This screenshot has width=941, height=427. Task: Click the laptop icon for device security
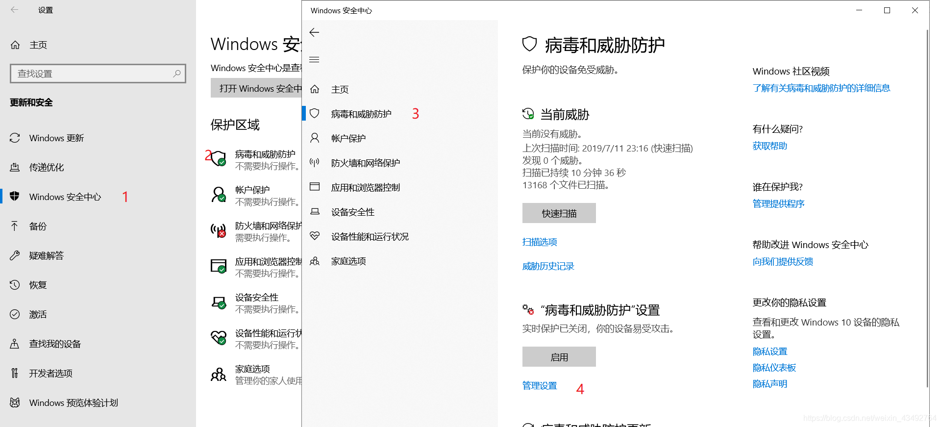[315, 212]
